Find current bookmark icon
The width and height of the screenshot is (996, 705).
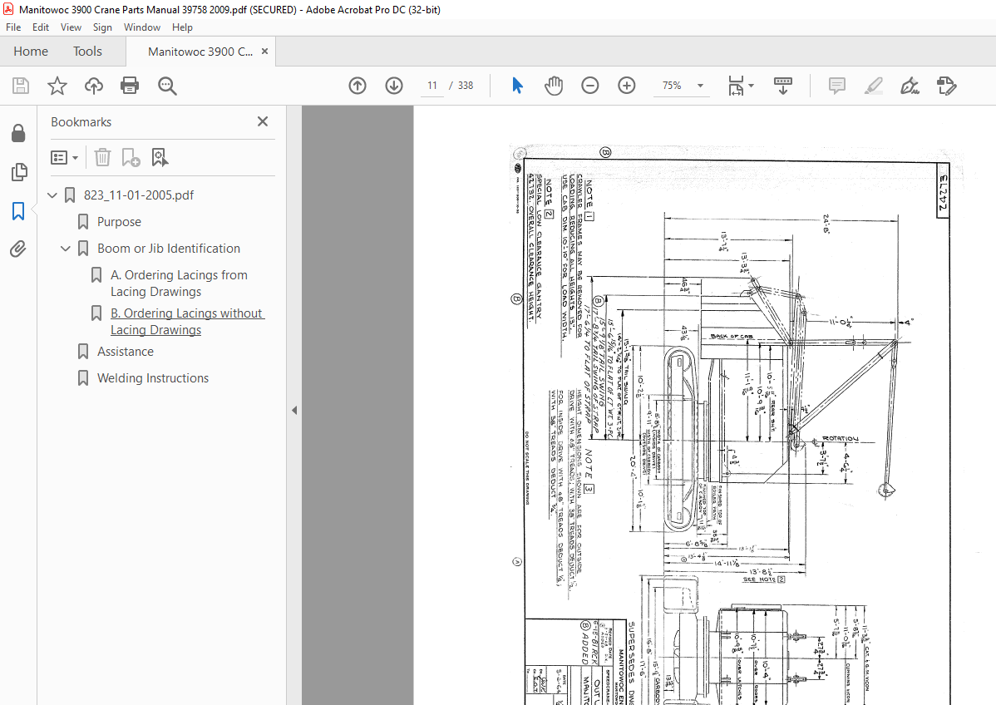coord(160,157)
